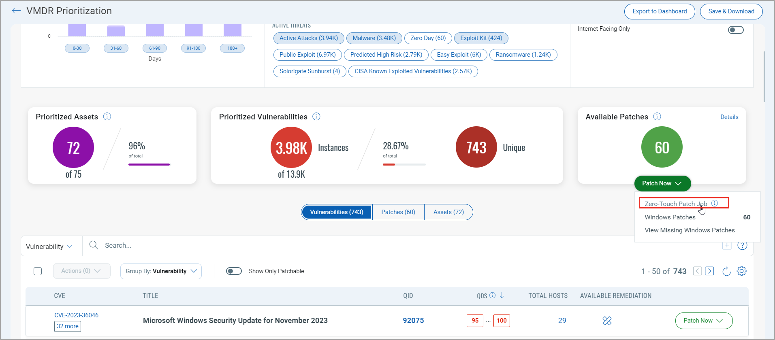Screen dimensions: 775x340
Task: Open table settings gear icon
Action: tap(741, 271)
